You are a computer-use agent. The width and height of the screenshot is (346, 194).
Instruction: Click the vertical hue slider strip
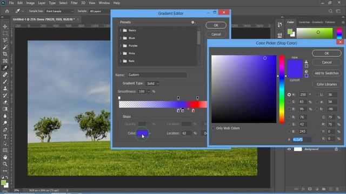point(282,89)
